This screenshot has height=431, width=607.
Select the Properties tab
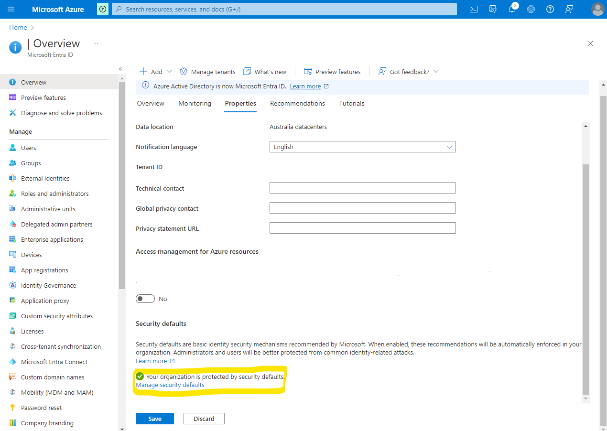[x=240, y=103]
